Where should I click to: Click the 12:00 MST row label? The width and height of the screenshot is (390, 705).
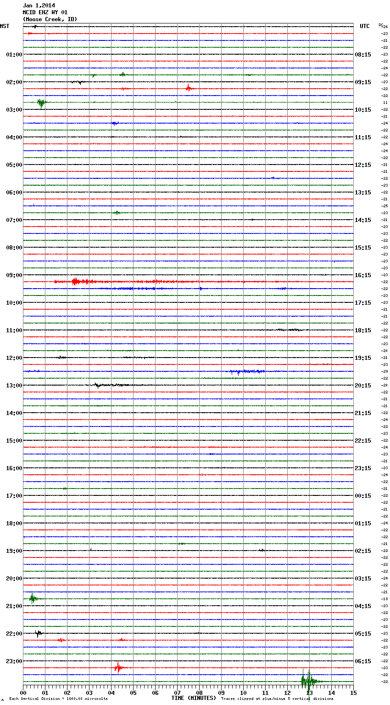[14, 358]
